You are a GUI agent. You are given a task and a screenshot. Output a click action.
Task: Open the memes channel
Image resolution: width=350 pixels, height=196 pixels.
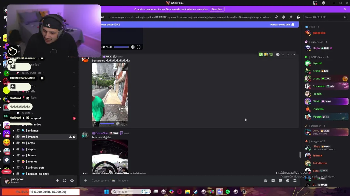45,161
